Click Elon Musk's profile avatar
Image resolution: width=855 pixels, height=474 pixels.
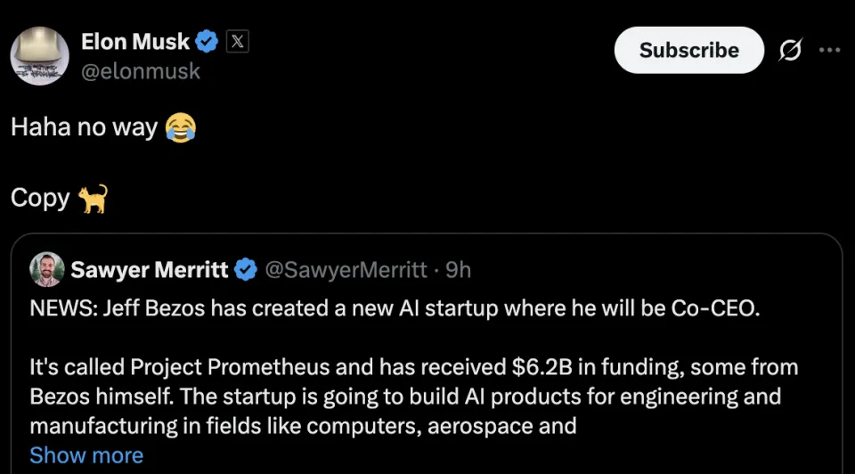tap(39, 55)
